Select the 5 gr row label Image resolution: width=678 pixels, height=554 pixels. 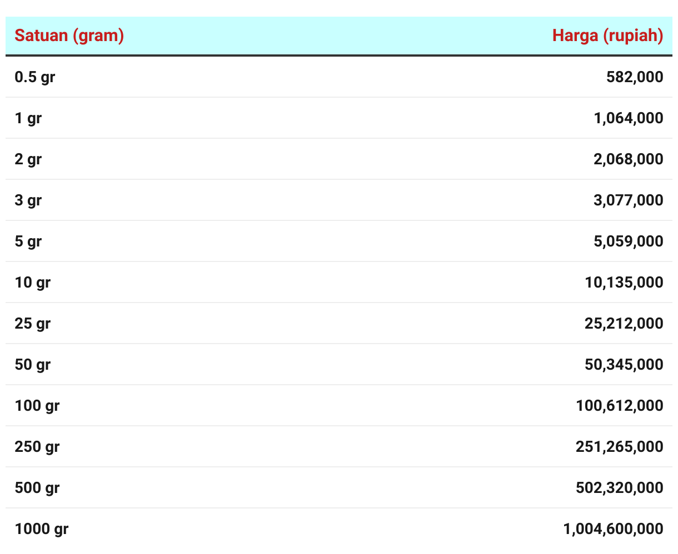coord(28,241)
